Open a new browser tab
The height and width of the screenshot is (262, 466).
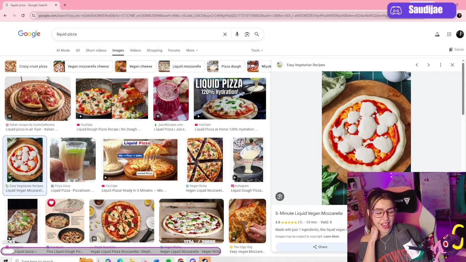click(x=65, y=5)
